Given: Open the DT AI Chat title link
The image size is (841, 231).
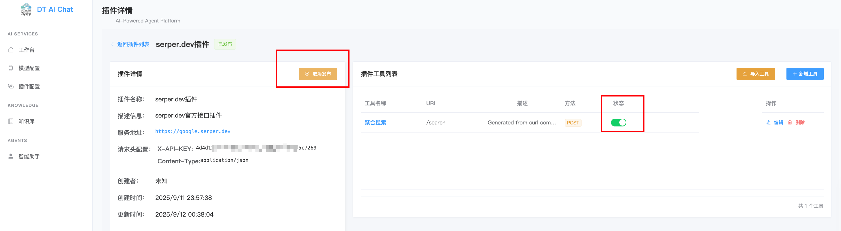Looking at the screenshot, I should (x=55, y=10).
